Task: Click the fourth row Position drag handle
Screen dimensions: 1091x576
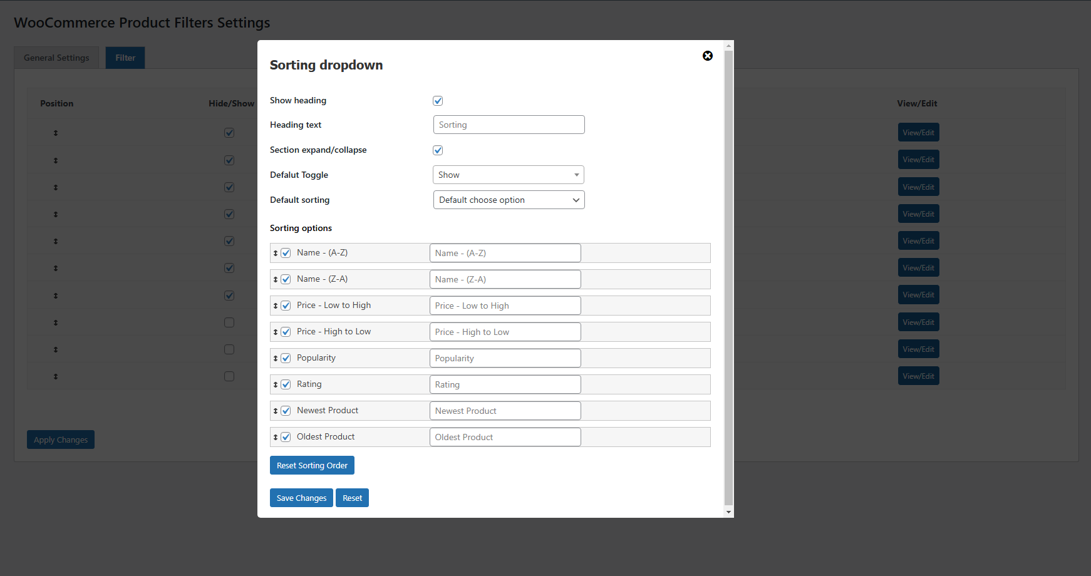Action: coord(56,214)
